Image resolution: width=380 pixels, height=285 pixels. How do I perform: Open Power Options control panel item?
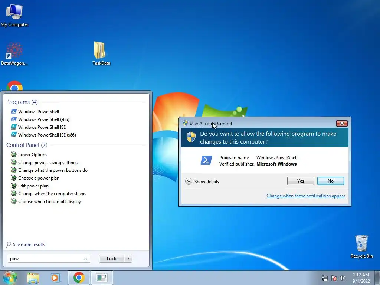tap(33, 155)
